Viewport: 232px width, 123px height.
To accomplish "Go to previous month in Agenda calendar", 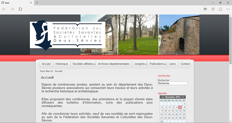I will click(x=162, y=97).
